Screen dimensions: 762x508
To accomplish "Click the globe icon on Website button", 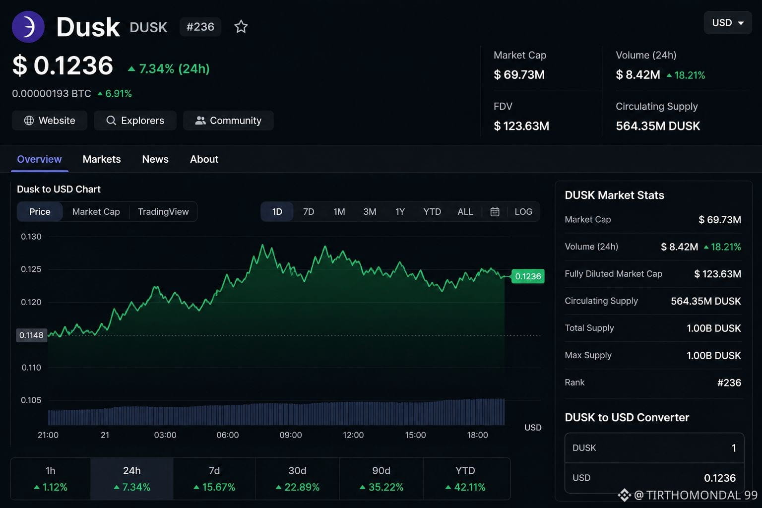I will pos(29,121).
